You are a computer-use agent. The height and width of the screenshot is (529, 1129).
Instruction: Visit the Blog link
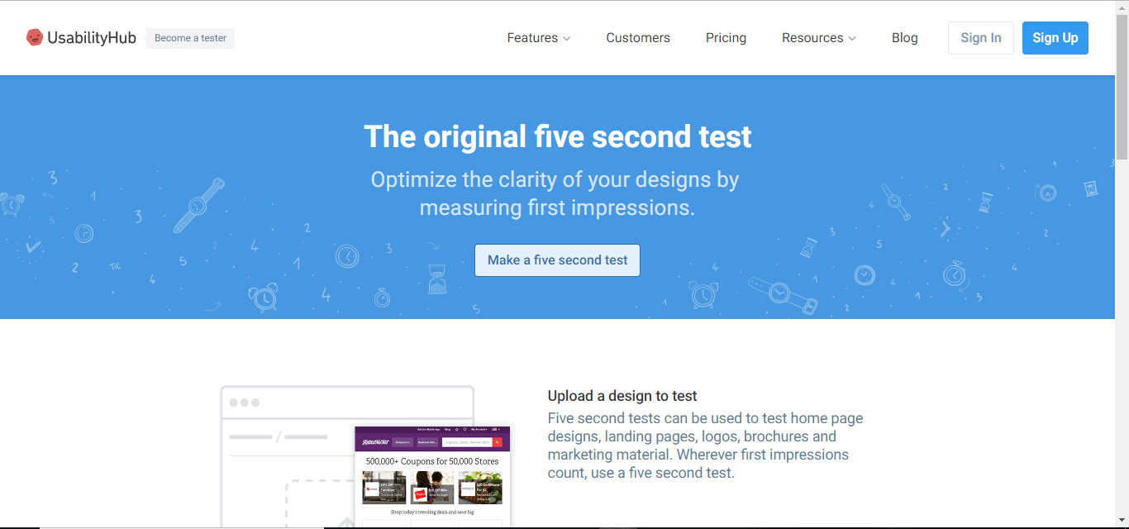tap(904, 38)
